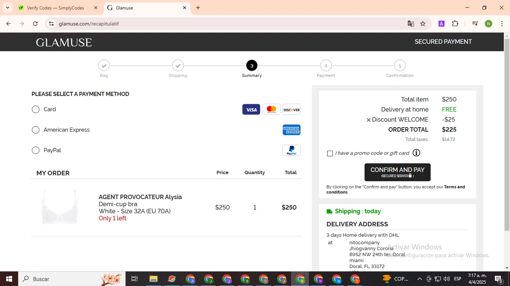
Task: Click the Discover card logo
Action: 292,110
